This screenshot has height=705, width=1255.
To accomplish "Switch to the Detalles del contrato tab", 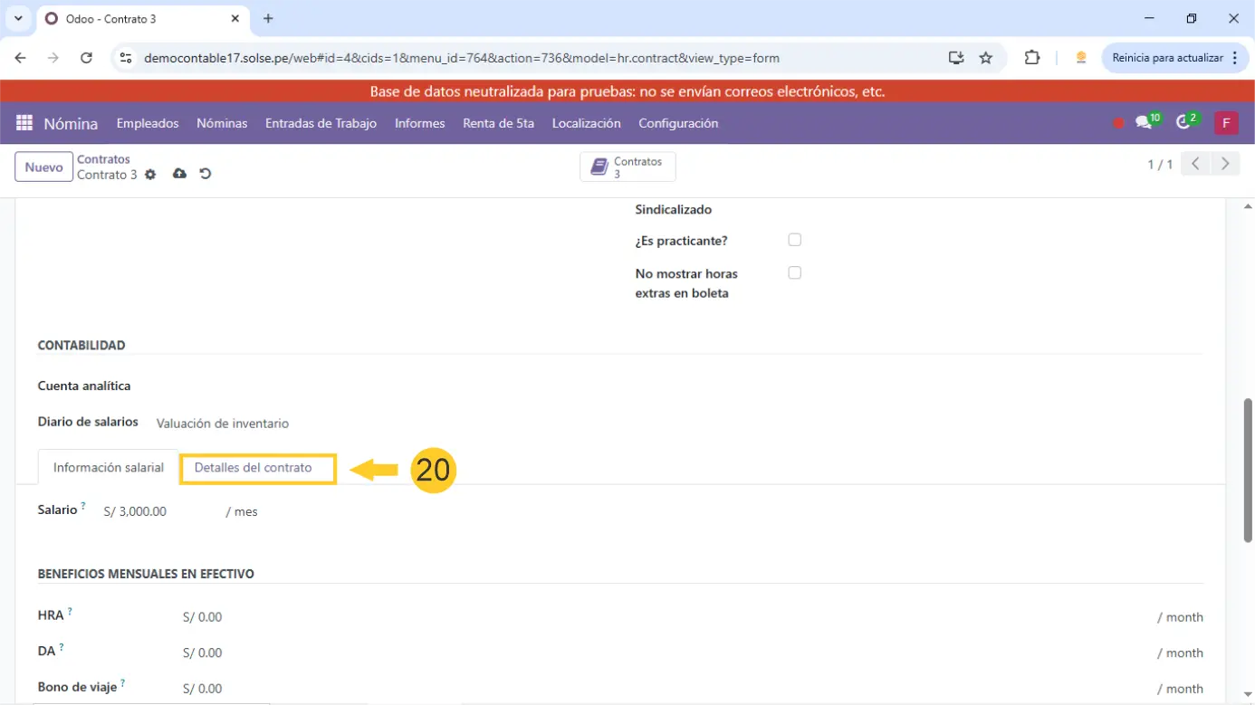I will (254, 468).
